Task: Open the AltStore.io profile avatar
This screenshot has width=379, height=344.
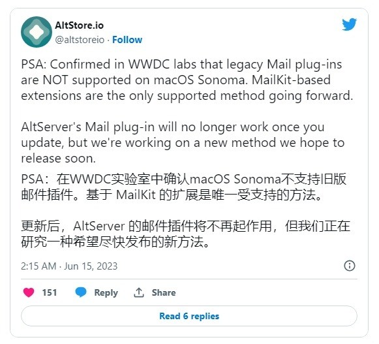Action: click(37, 32)
